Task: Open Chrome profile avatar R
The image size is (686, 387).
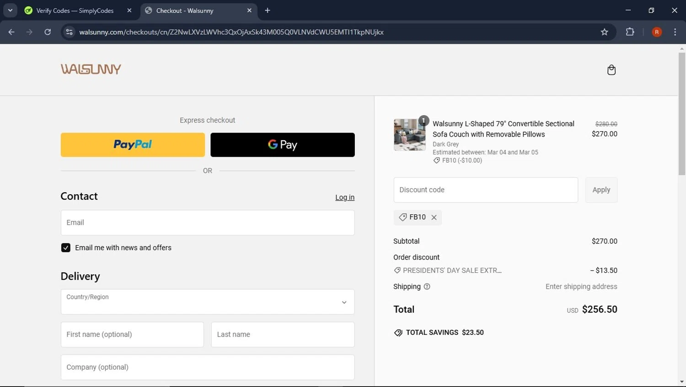Action: (657, 32)
